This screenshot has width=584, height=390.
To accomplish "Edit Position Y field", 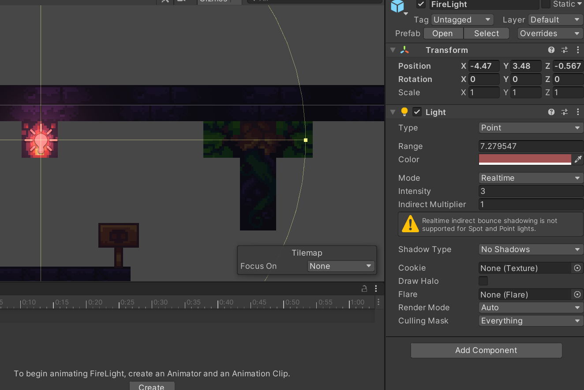I will [x=526, y=66].
